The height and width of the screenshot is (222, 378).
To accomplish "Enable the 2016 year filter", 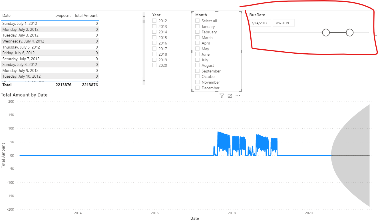I will [154, 43].
